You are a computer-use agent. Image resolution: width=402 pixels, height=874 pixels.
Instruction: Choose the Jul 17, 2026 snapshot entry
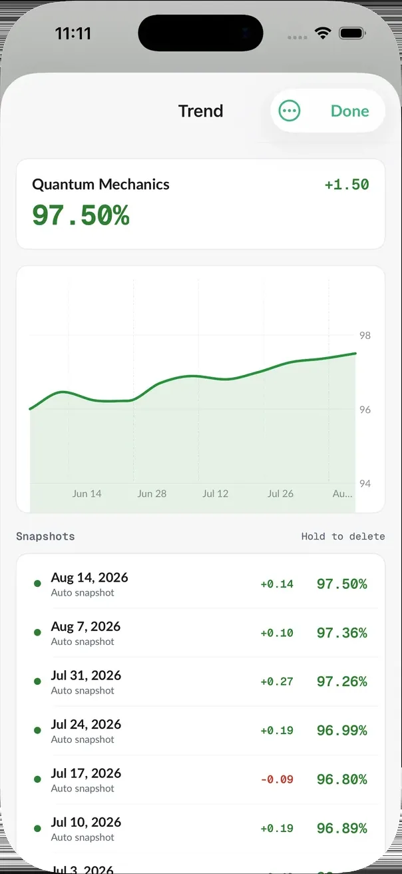pos(200,779)
